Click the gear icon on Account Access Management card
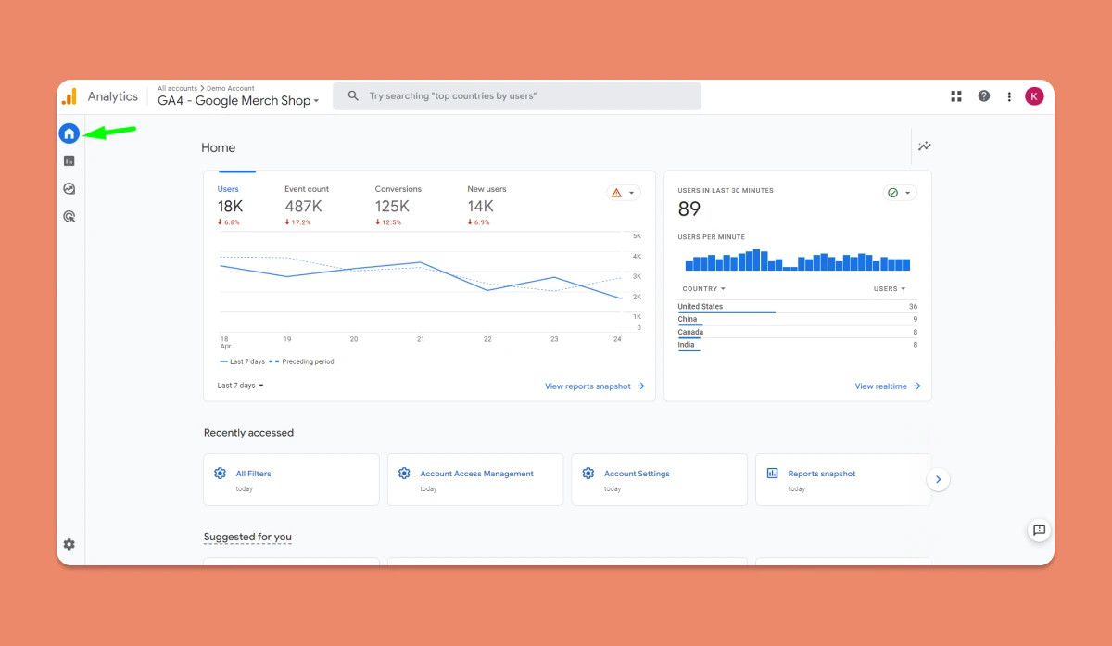1112x646 pixels. (404, 473)
